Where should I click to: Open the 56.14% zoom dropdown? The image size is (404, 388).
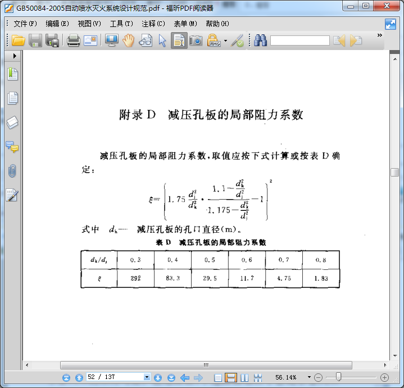click(309, 377)
